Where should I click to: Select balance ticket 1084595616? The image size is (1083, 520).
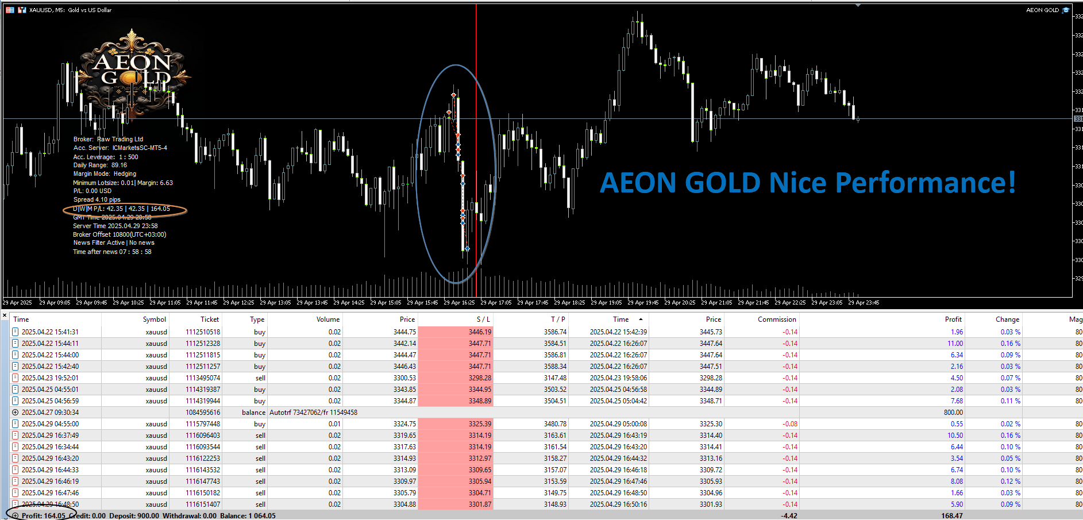point(202,413)
